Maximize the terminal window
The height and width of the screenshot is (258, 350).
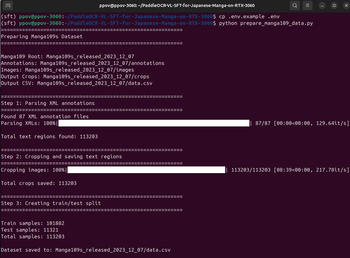334,5
